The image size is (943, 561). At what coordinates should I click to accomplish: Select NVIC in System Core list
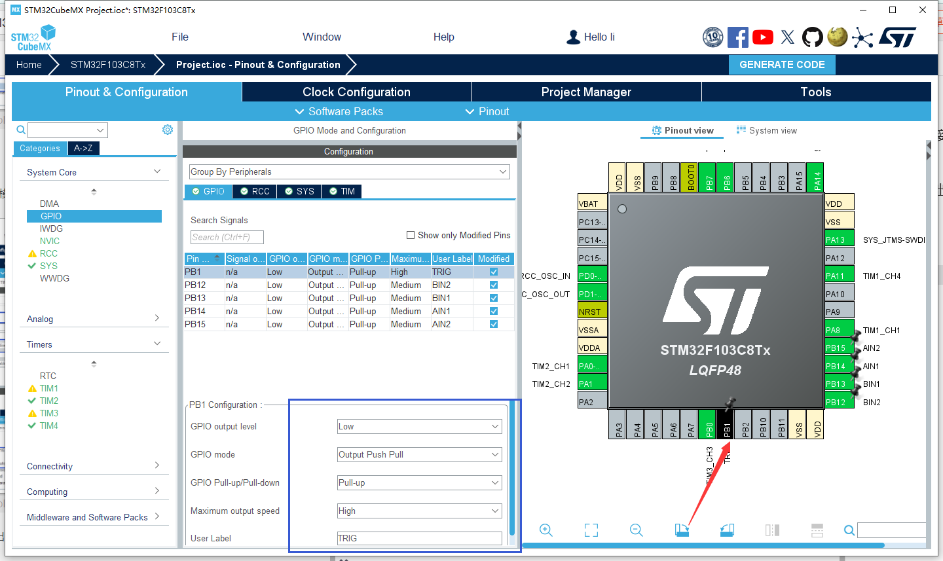click(x=50, y=241)
